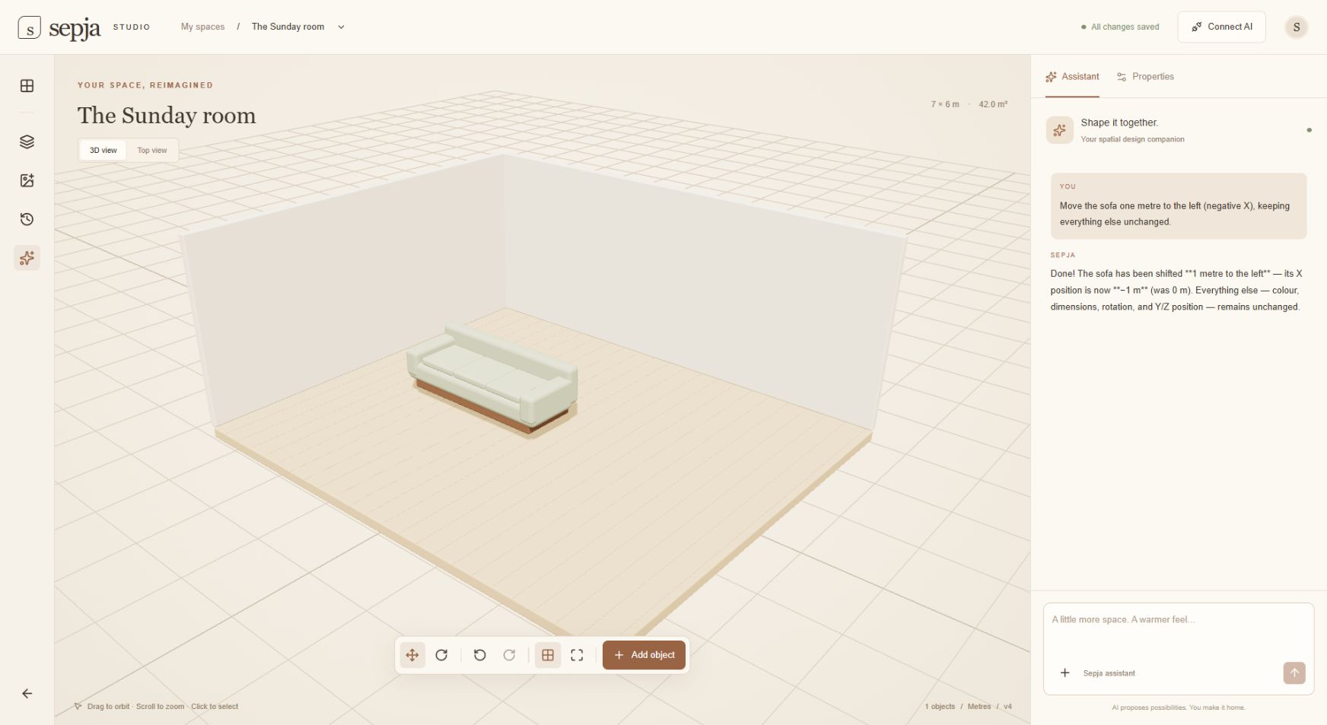Viewport: 1327px width, 725px height.
Task: Send the assistant message with arrow button
Action: pos(1294,673)
